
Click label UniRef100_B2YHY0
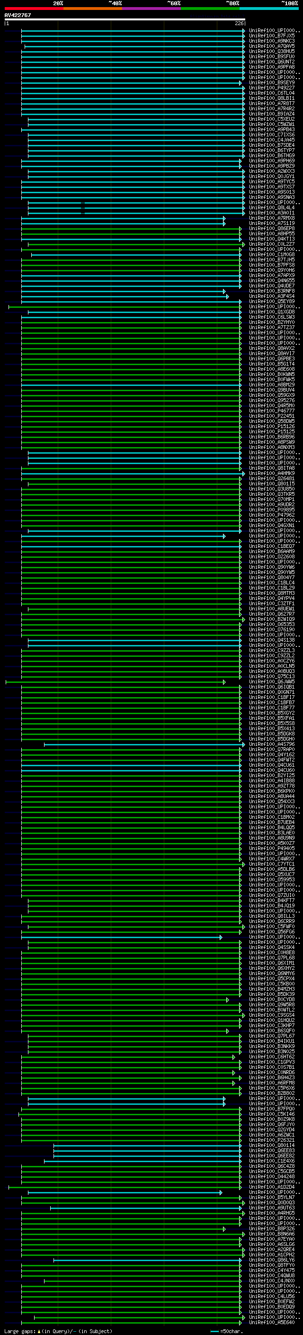(x=272, y=323)
